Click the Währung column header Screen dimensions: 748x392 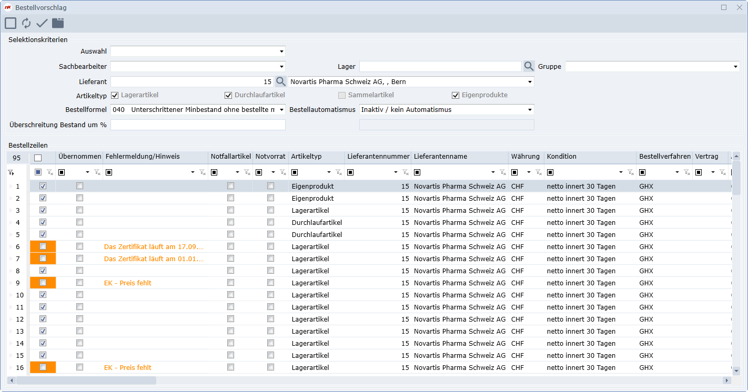tap(525, 157)
